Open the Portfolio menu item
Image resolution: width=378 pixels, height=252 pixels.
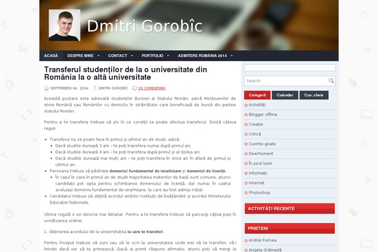(x=152, y=55)
